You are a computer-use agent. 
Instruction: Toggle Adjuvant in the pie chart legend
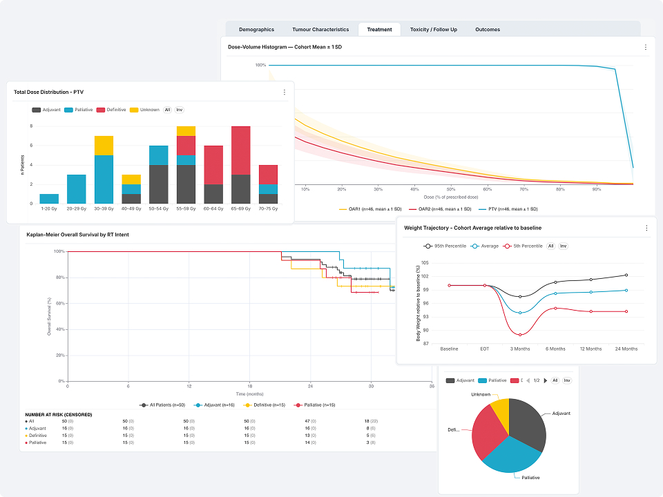[460, 381]
